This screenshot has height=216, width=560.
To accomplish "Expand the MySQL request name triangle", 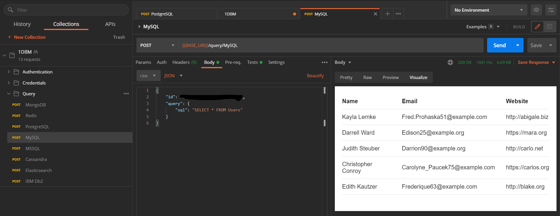I will pos(139,27).
